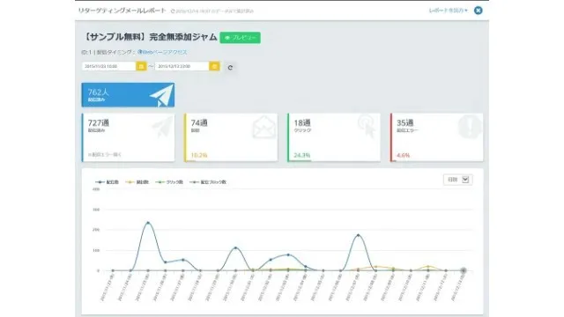564x317 pixels.
Task: Click the refresh reload icon
Action: tap(230, 67)
